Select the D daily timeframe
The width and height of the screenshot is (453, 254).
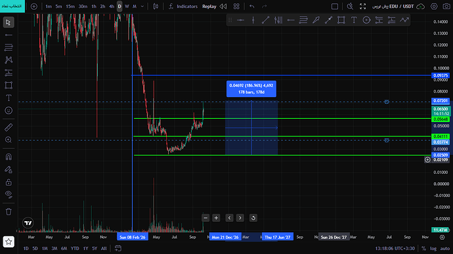[119, 7]
